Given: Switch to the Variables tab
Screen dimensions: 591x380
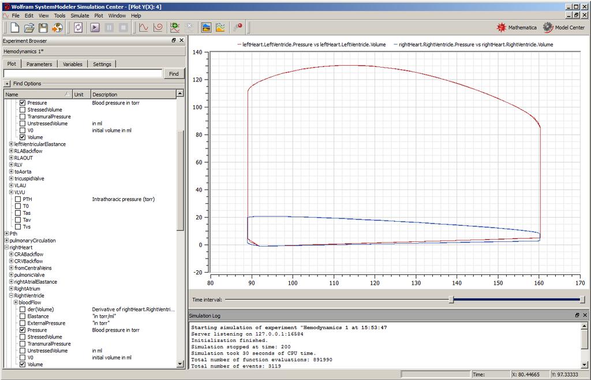Looking at the screenshot, I should click(72, 64).
